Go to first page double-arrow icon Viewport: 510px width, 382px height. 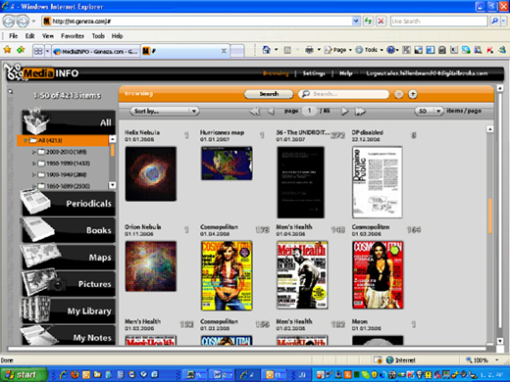pyautogui.click(x=255, y=112)
